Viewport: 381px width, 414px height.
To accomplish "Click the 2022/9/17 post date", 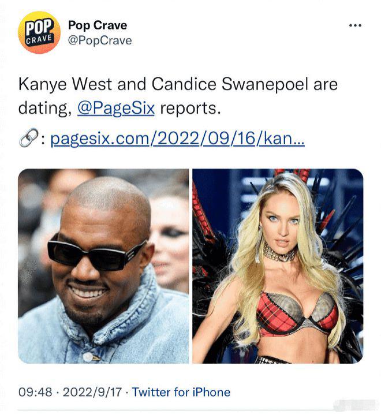I will click(92, 392).
